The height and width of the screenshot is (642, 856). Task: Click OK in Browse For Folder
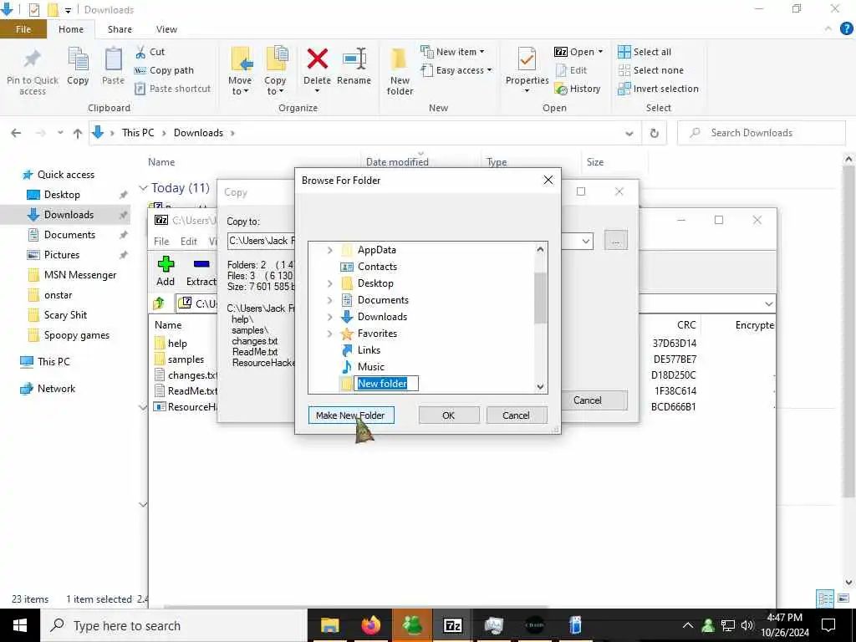(x=449, y=415)
